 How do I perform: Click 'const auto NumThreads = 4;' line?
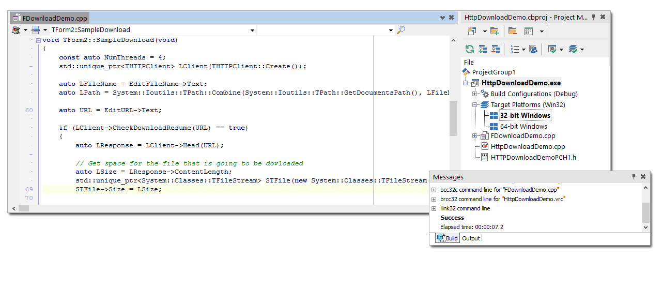point(112,57)
